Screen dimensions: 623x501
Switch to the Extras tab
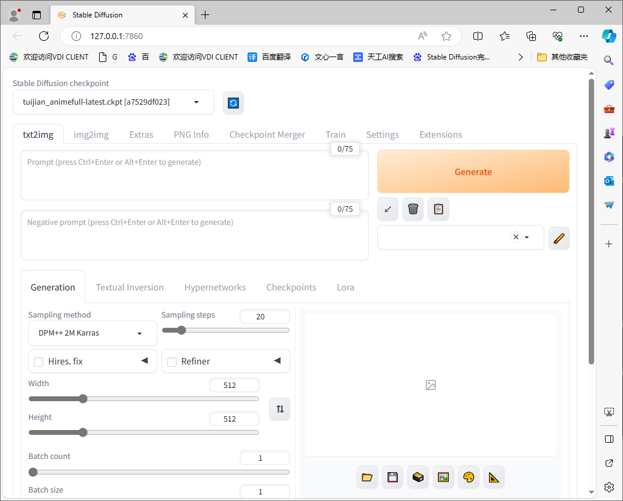tap(141, 135)
